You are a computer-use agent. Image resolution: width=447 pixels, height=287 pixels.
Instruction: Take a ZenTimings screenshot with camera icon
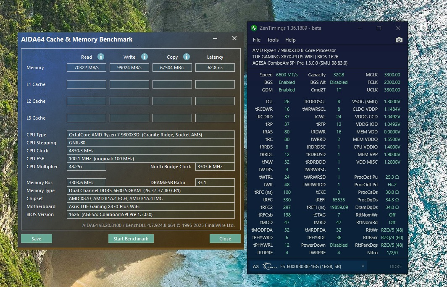(399, 40)
